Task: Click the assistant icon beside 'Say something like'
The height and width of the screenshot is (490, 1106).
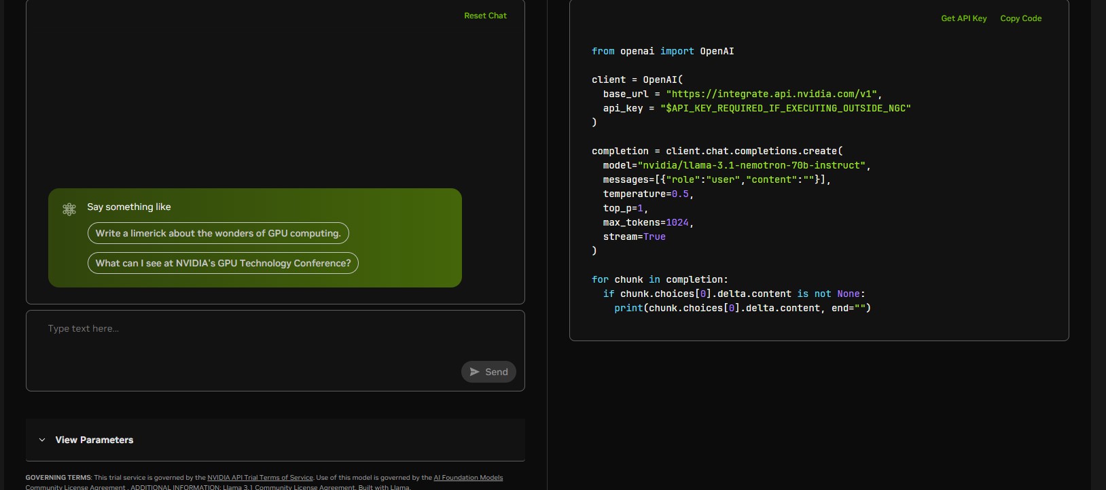Action: pyautogui.click(x=69, y=209)
